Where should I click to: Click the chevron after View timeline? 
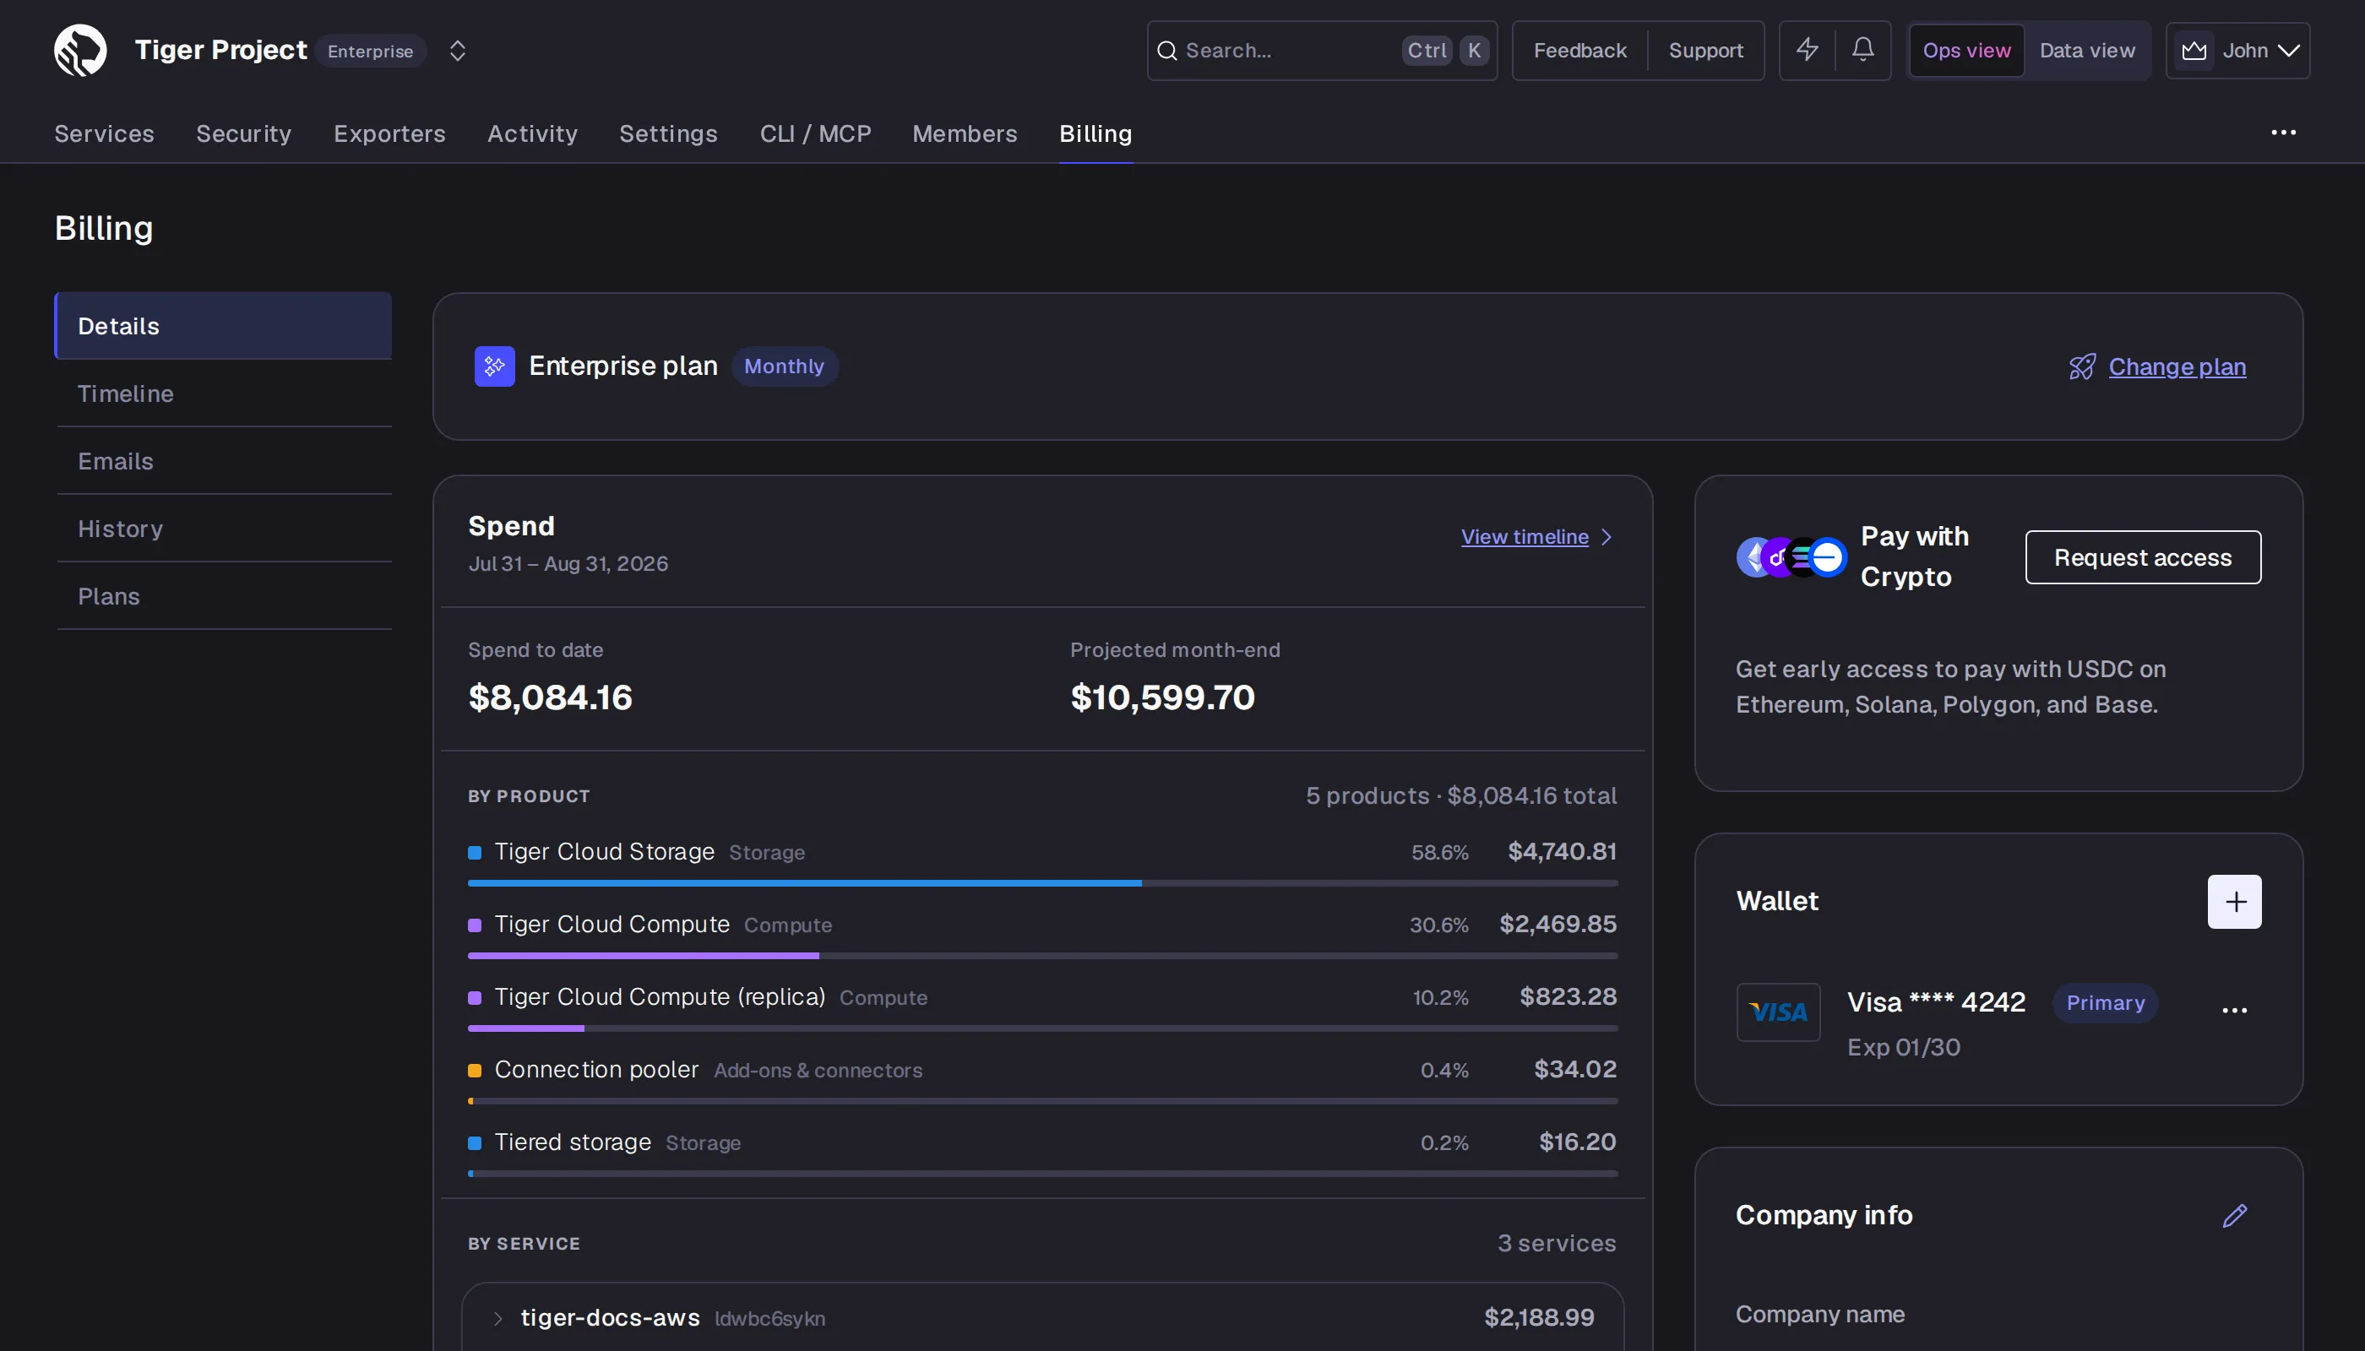click(1607, 537)
